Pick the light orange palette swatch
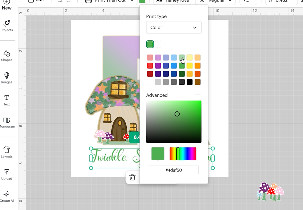 [197, 58]
